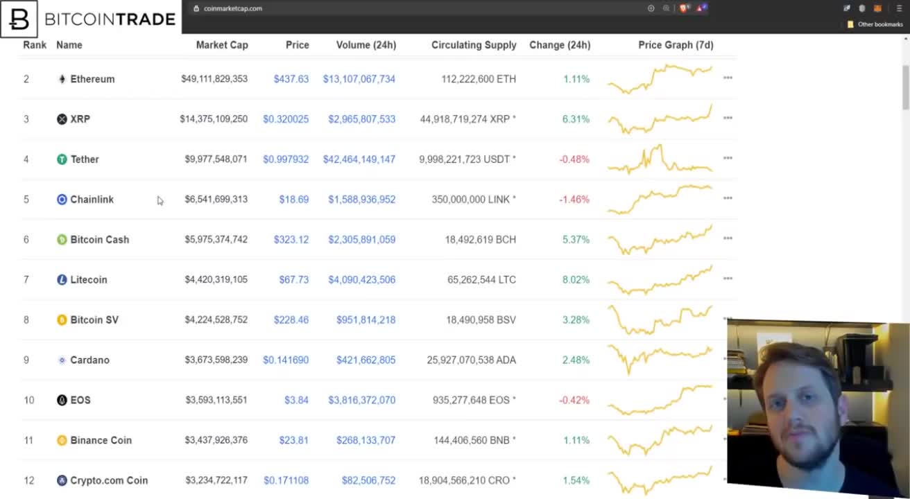Open the more-options dots for XRP
The image size is (910, 499).
[728, 118]
